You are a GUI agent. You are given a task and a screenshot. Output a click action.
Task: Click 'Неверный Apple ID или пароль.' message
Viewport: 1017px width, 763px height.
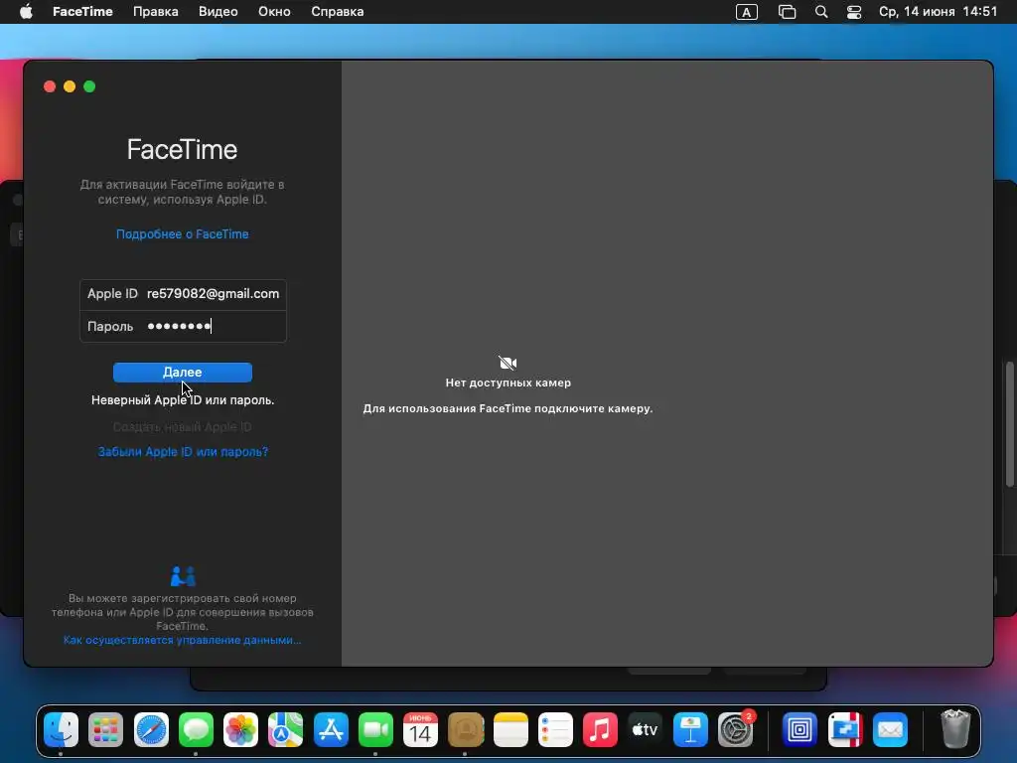pyautogui.click(x=183, y=400)
